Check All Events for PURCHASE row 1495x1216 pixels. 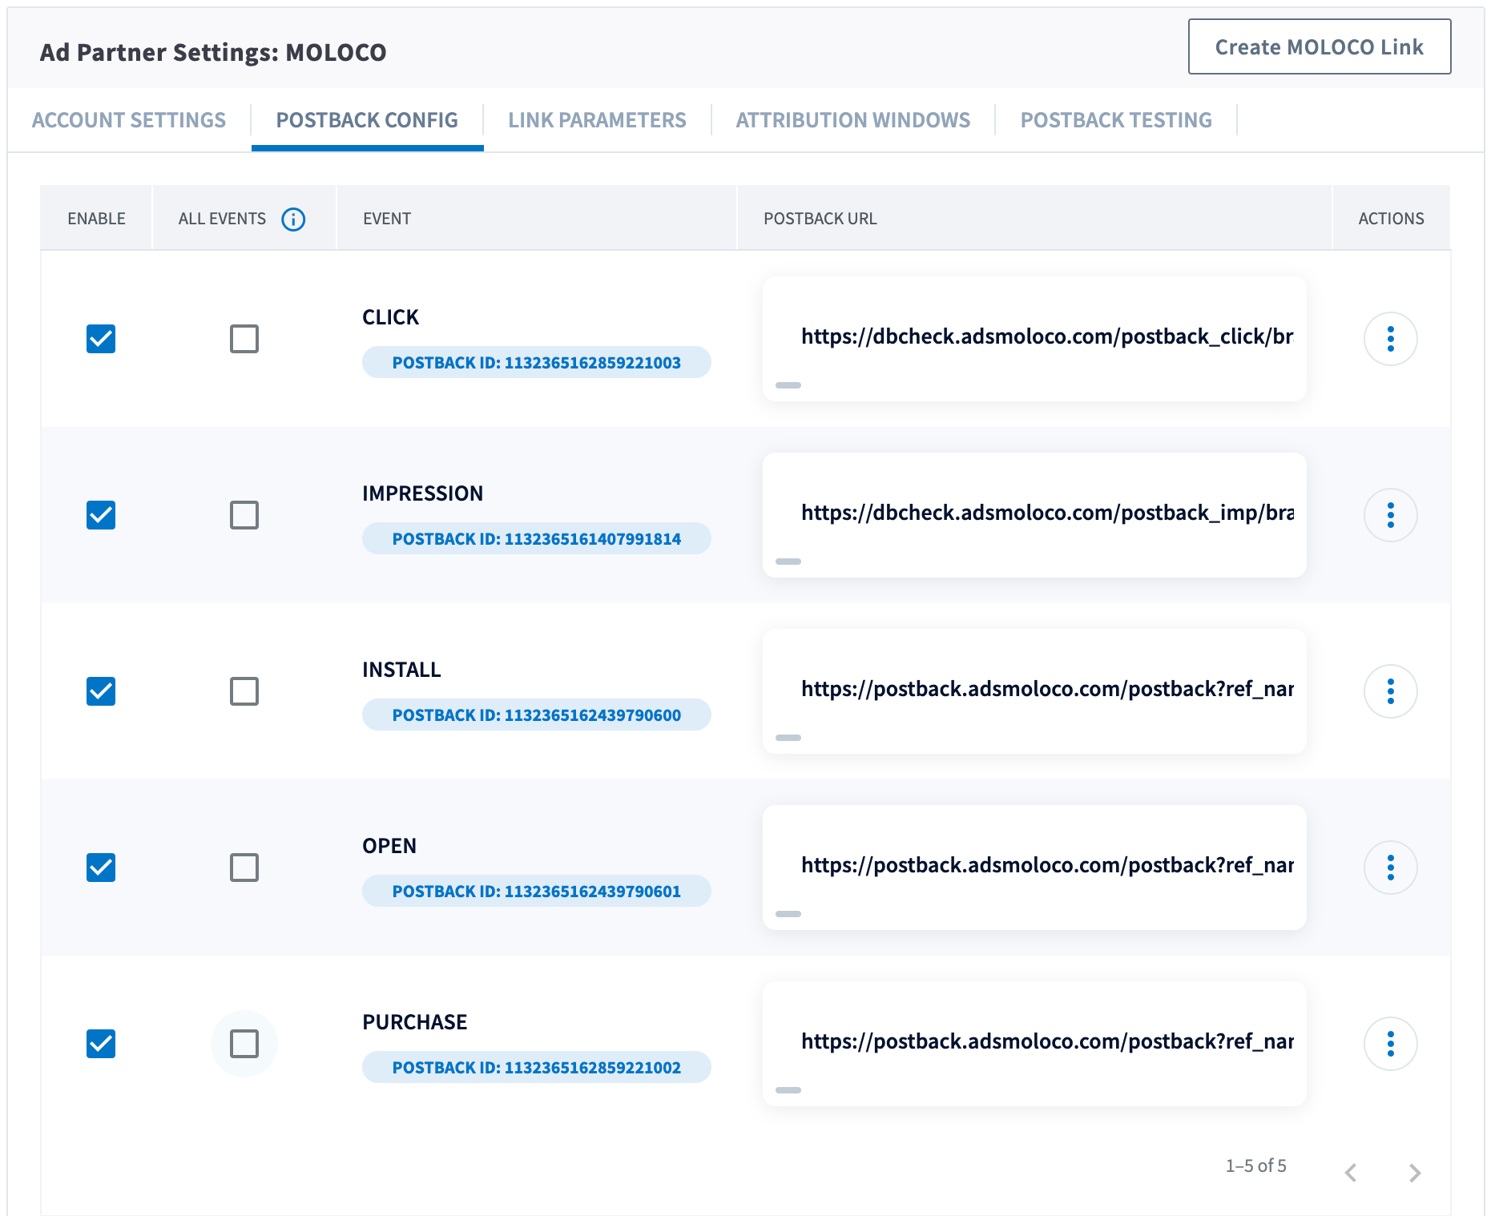244,1044
